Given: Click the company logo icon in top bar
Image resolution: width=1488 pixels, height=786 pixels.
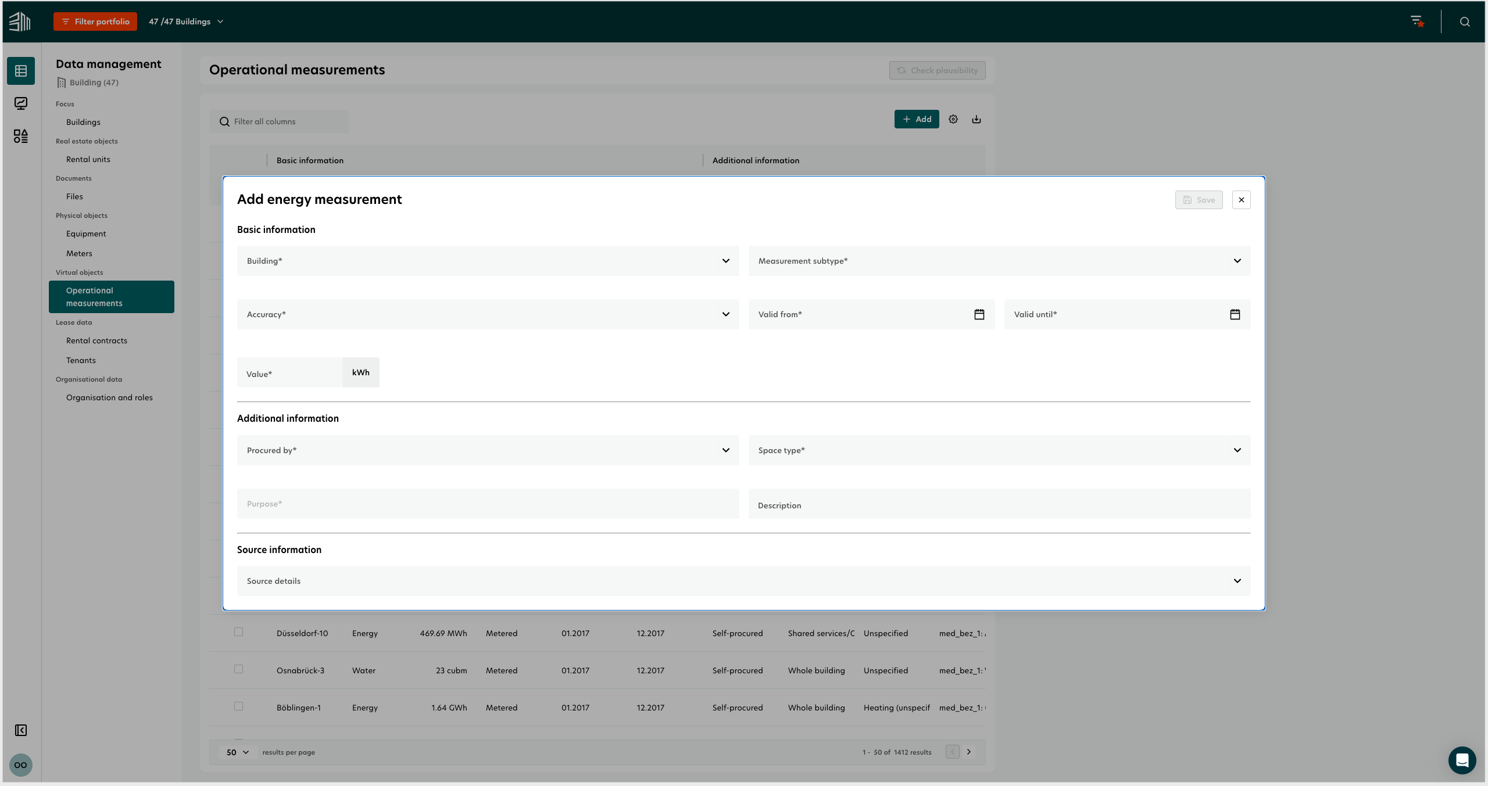Looking at the screenshot, I should point(20,21).
